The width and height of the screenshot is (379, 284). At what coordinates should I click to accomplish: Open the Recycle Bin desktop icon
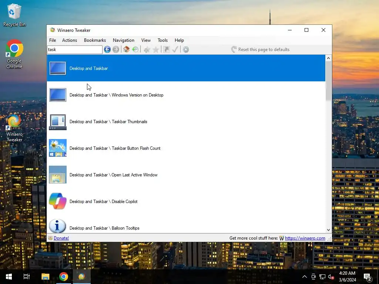point(14,15)
